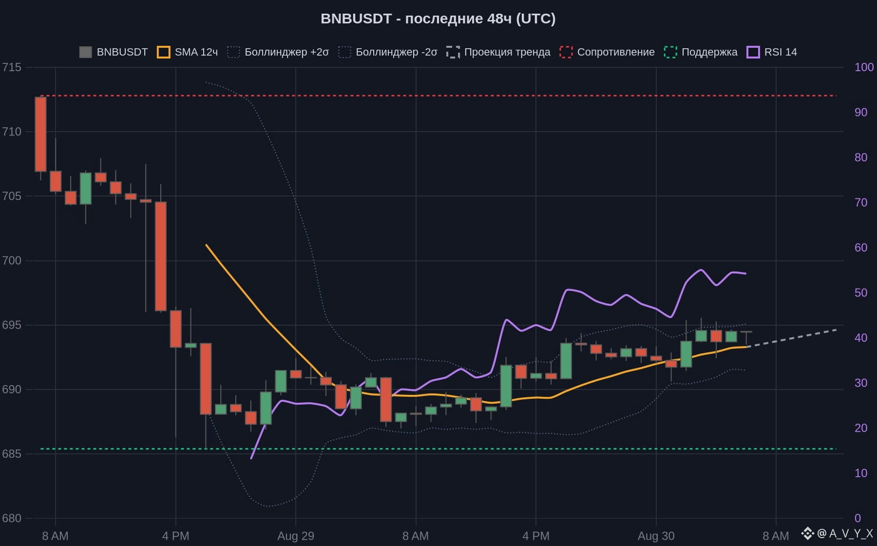
Task: Click the BNBUSDT gray legend swatch
Action: tap(85, 52)
